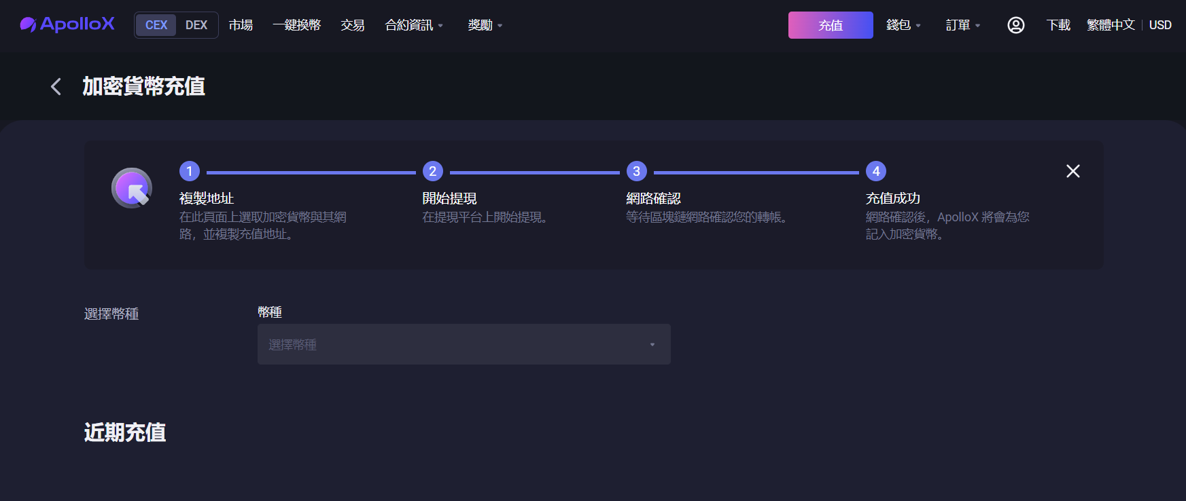The height and width of the screenshot is (501, 1186).
Task: Switch to DEX mode
Action: point(196,25)
